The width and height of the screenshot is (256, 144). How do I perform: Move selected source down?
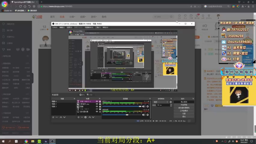coord(93,117)
